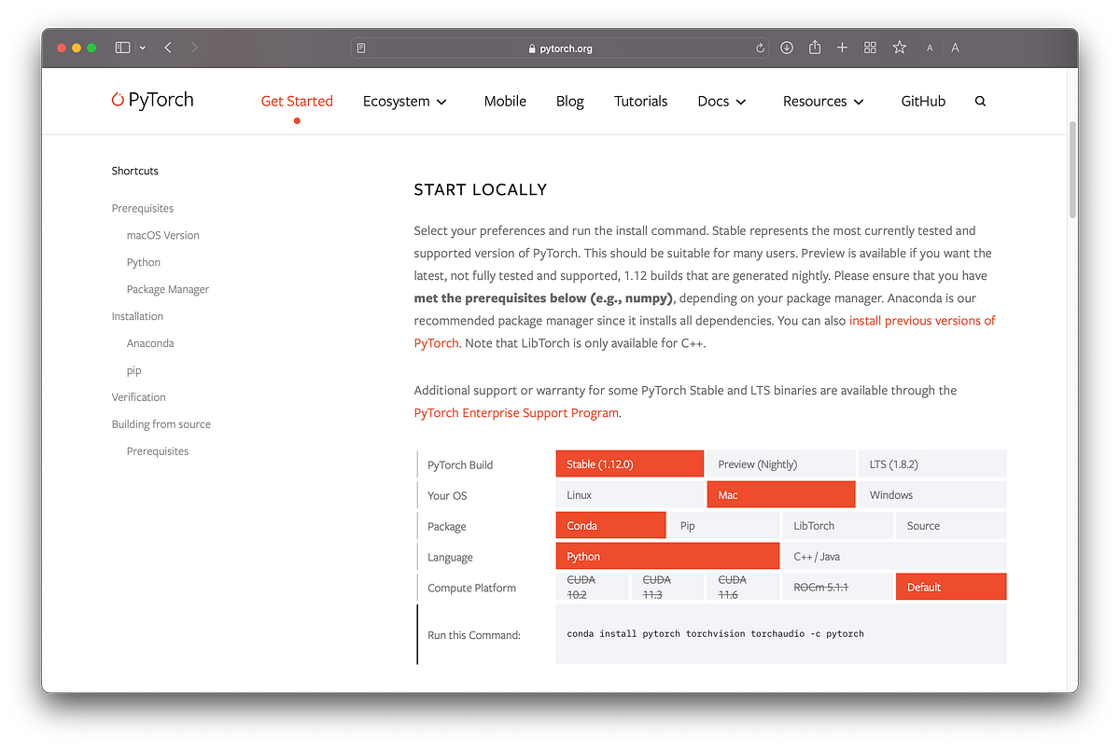Viewport: 1120px width, 748px height.
Task: Open the Docs dropdown menu
Action: tap(721, 101)
